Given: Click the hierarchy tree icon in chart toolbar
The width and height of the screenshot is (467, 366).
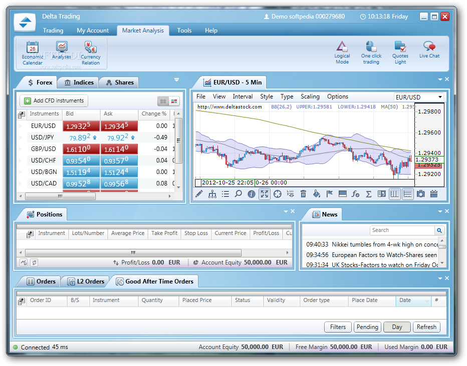Looking at the screenshot, I should 212,194.
